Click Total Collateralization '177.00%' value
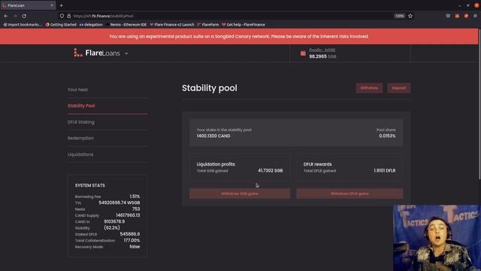Viewport: 481px width, 271px height. 132,240
